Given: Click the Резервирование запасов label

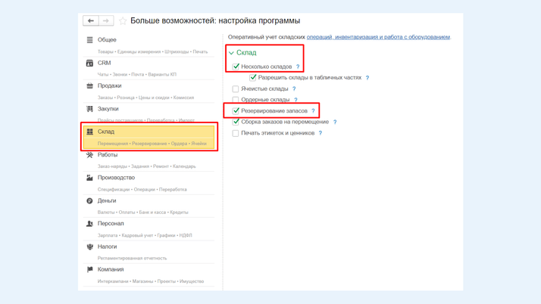Looking at the screenshot, I should tap(274, 111).
